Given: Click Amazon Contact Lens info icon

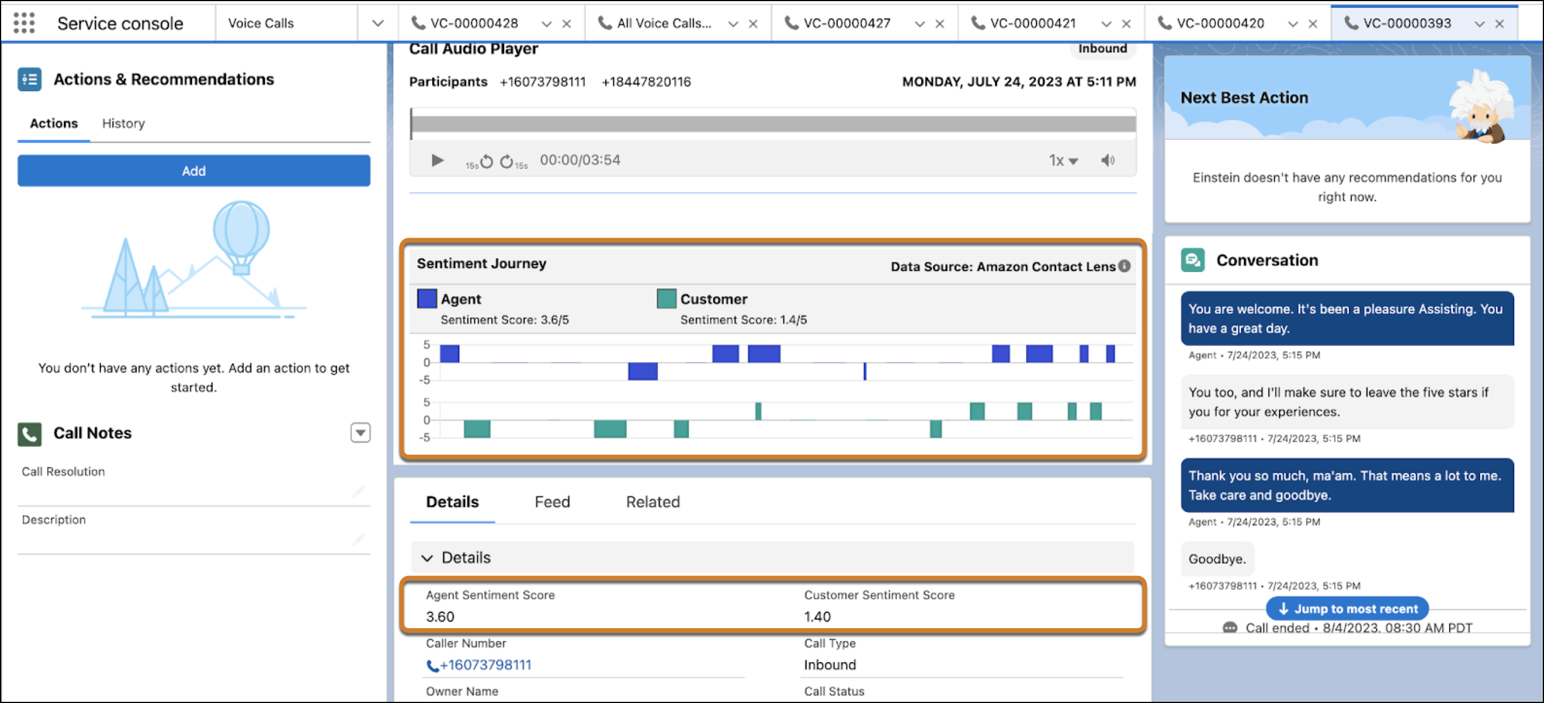Looking at the screenshot, I should click(x=1124, y=266).
